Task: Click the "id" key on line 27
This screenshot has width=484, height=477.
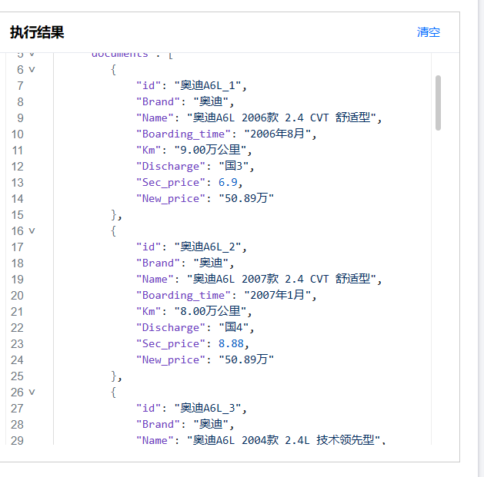Action: [x=149, y=408]
